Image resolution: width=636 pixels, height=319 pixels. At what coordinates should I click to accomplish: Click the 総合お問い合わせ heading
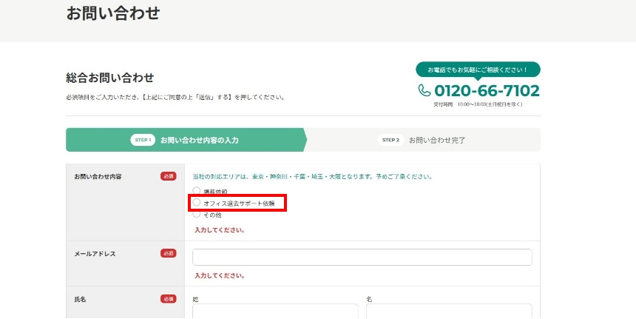[x=109, y=78]
